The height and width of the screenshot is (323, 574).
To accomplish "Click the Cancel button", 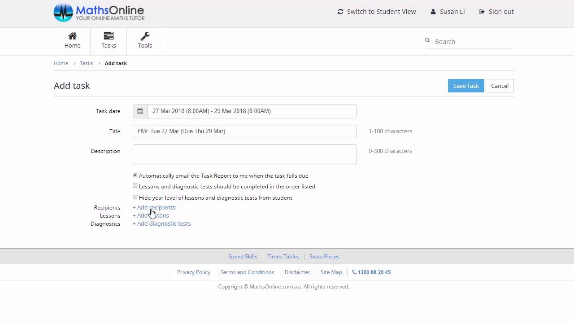I will coord(500,86).
